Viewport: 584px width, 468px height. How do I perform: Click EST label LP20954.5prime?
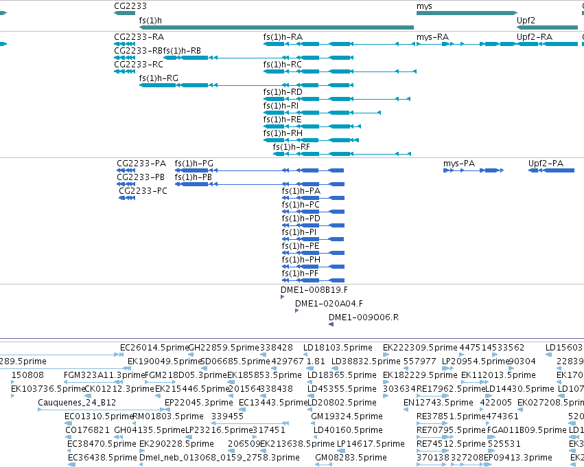coord(476,361)
